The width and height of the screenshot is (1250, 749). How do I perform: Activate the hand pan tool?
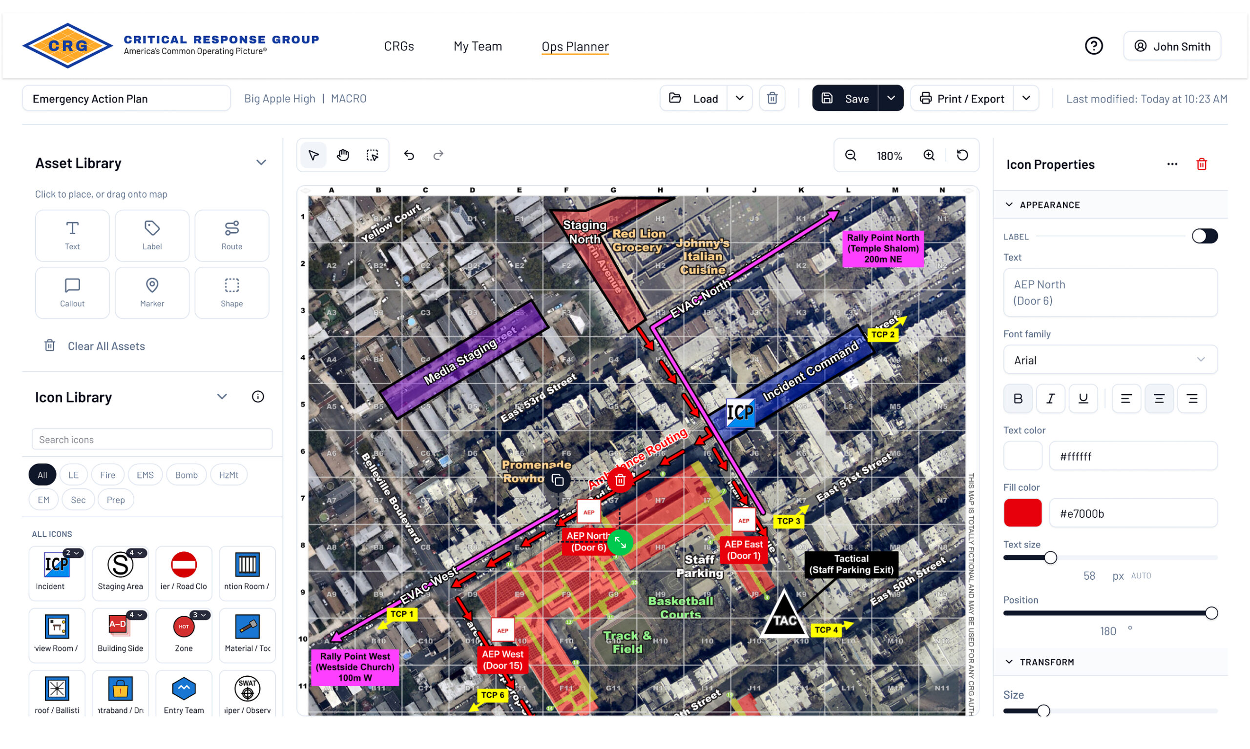click(x=343, y=156)
